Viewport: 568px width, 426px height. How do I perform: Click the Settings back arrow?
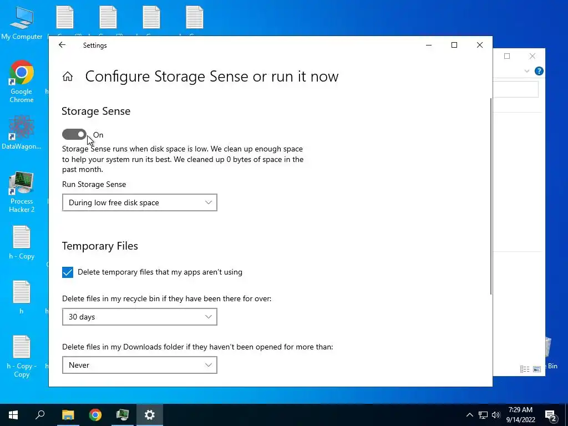coord(62,45)
